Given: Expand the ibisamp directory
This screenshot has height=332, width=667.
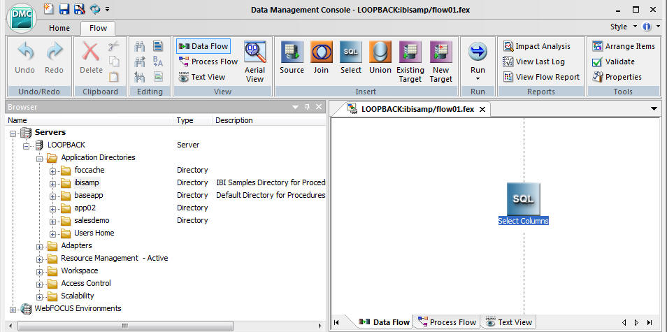Looking at the screenshot, I should coord(52,184).
